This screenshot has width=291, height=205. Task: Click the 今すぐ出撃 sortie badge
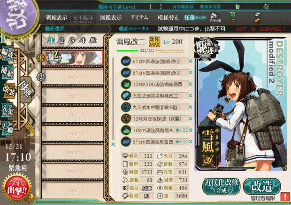pyautogui.click(x=17, y=188)
